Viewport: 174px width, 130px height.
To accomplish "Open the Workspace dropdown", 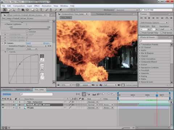I will (x=127, y=10).
